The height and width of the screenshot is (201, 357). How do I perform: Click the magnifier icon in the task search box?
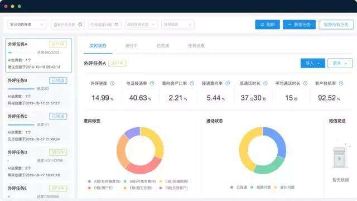tap(80, 25)
